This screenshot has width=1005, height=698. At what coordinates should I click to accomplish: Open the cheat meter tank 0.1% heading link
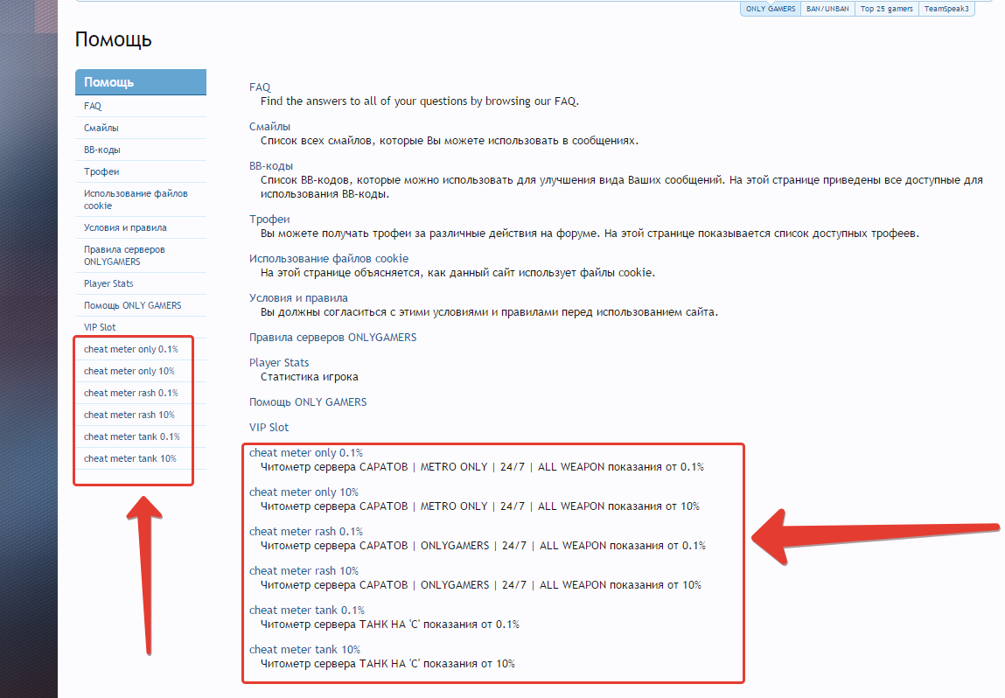(x=307, y=611)
